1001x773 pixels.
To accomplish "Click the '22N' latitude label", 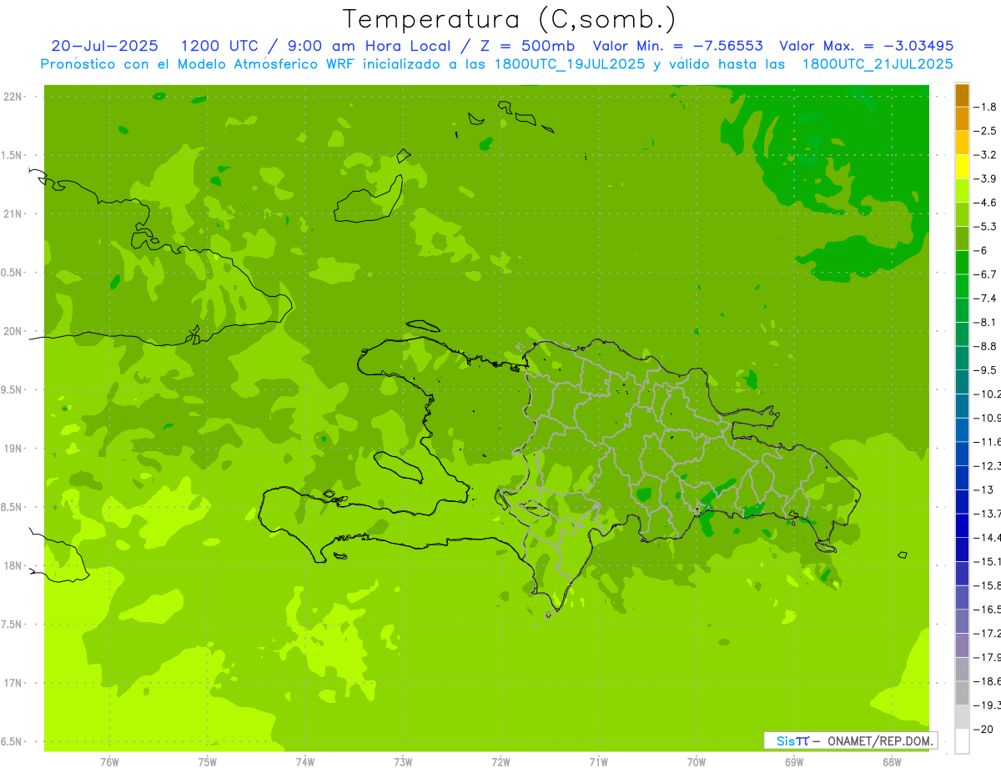I will pos(13,97).
